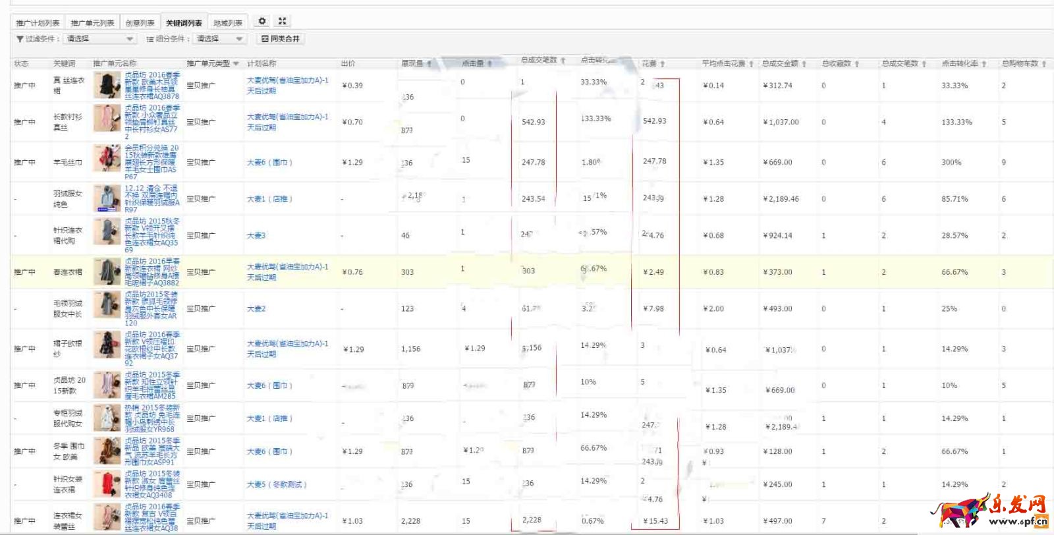
Task: Open the 细分条件 dropdown
Action: pos(220,39)
